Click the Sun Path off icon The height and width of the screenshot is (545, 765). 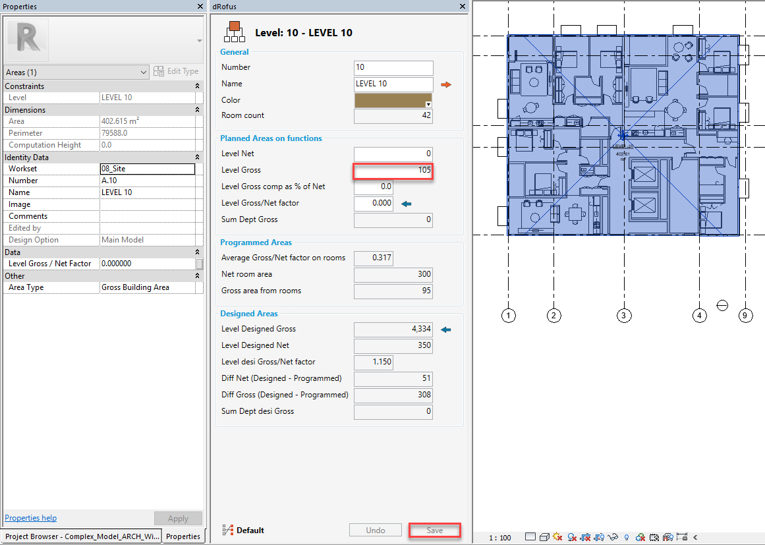558,537
